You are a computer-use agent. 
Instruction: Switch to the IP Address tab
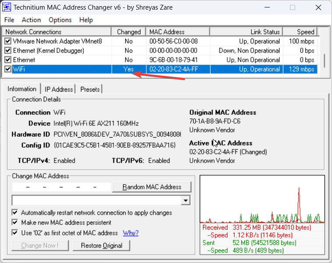click(59, 89)
